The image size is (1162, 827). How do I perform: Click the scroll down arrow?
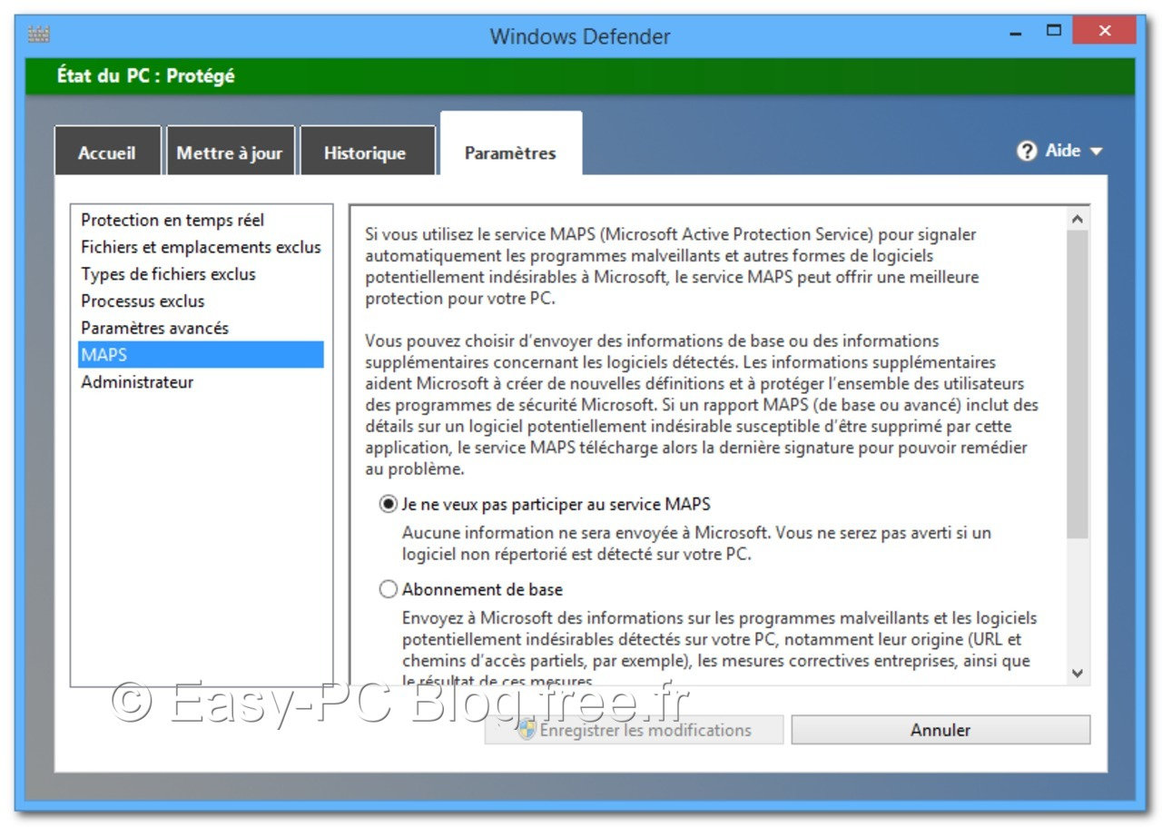(x=1078, y=673)
